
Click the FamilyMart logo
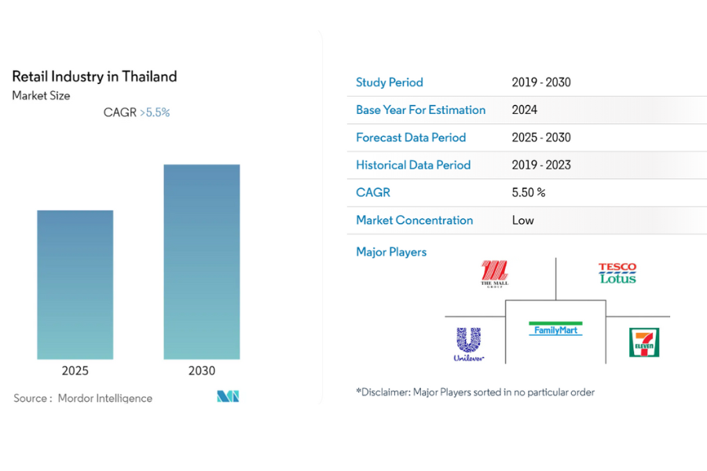[x=555, y=329]
